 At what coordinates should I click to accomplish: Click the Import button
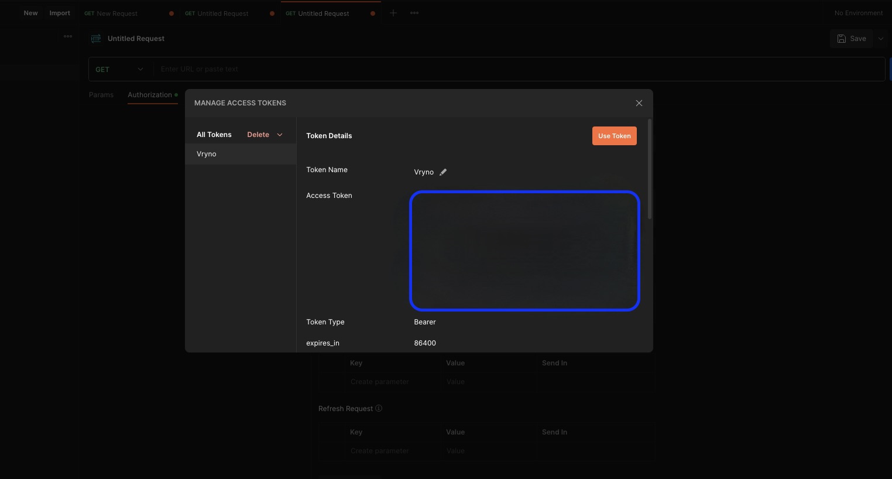60,13
